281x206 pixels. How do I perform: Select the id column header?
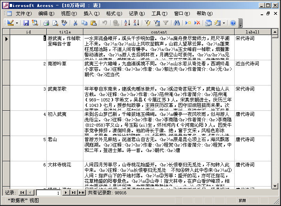pyautogui.click(x=28, y=32)
